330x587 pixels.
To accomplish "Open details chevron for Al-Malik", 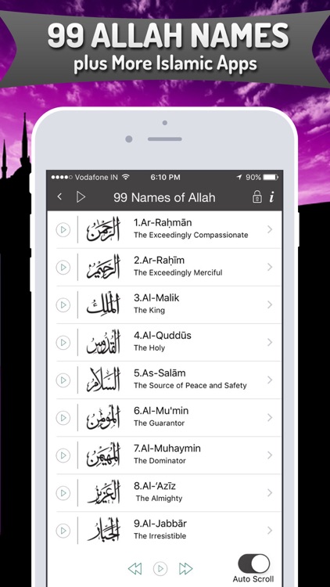I will [270, 304].
